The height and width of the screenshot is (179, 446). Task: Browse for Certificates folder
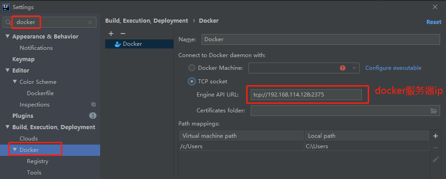(x=433, y=111)
